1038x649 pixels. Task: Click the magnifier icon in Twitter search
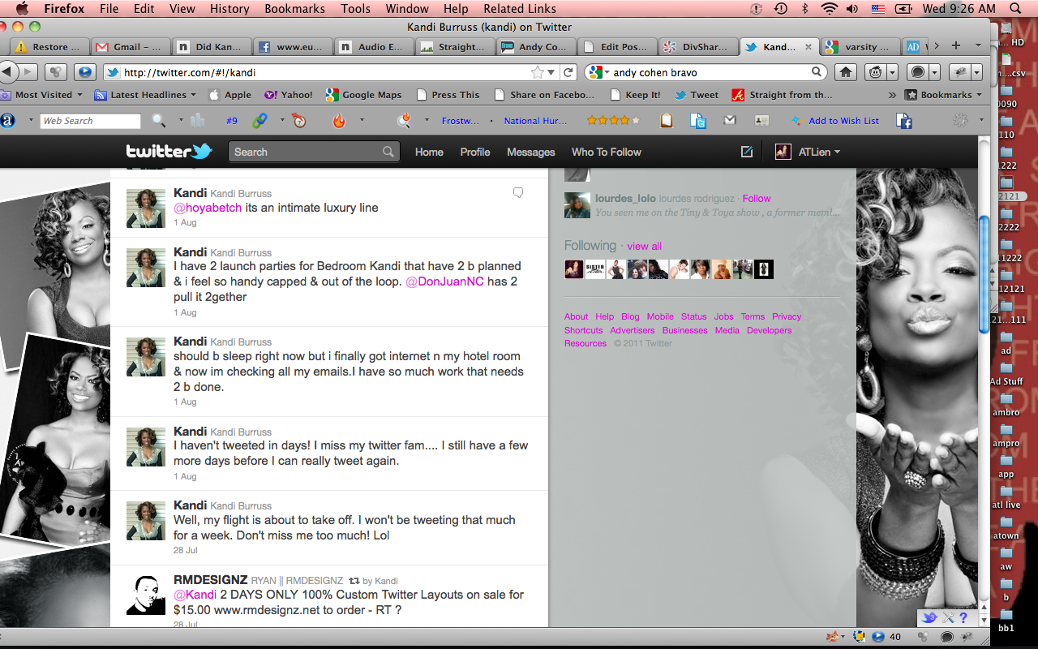click(388, 152)
